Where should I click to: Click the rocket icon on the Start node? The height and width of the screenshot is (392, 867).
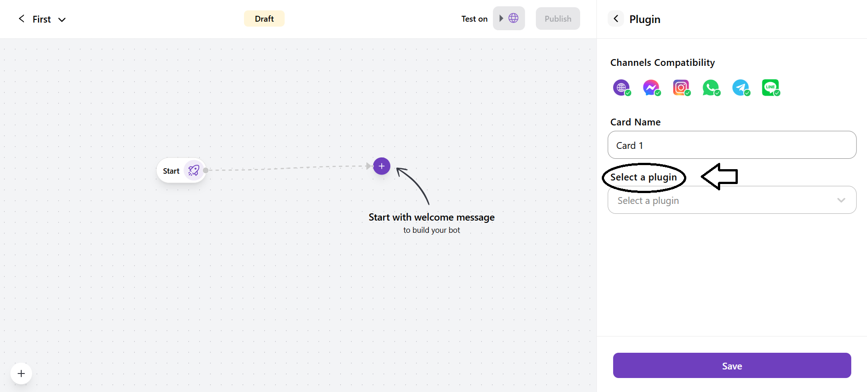193,170
